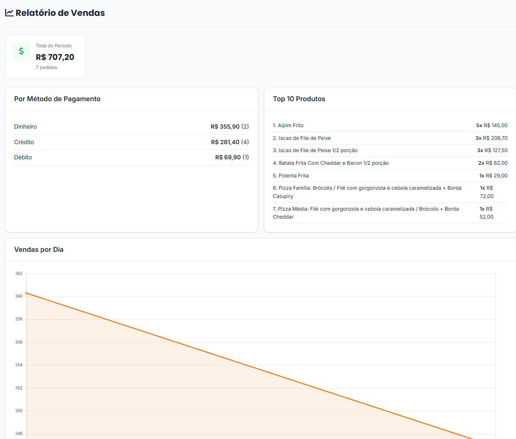The image size is (516, 439).
Task: Click the "354" y-axis label
Action: point(19,365)
